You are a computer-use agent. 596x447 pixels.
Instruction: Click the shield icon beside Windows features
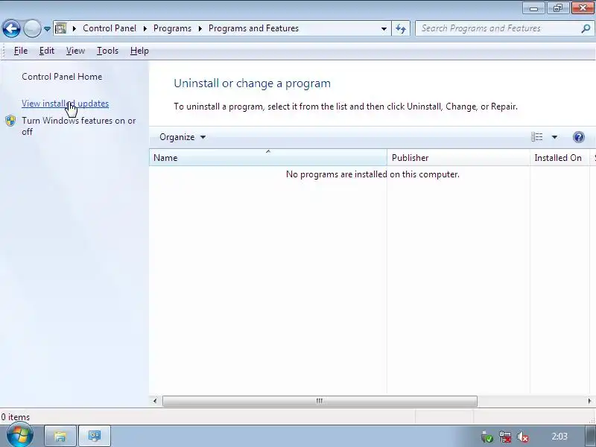point(10,121)
